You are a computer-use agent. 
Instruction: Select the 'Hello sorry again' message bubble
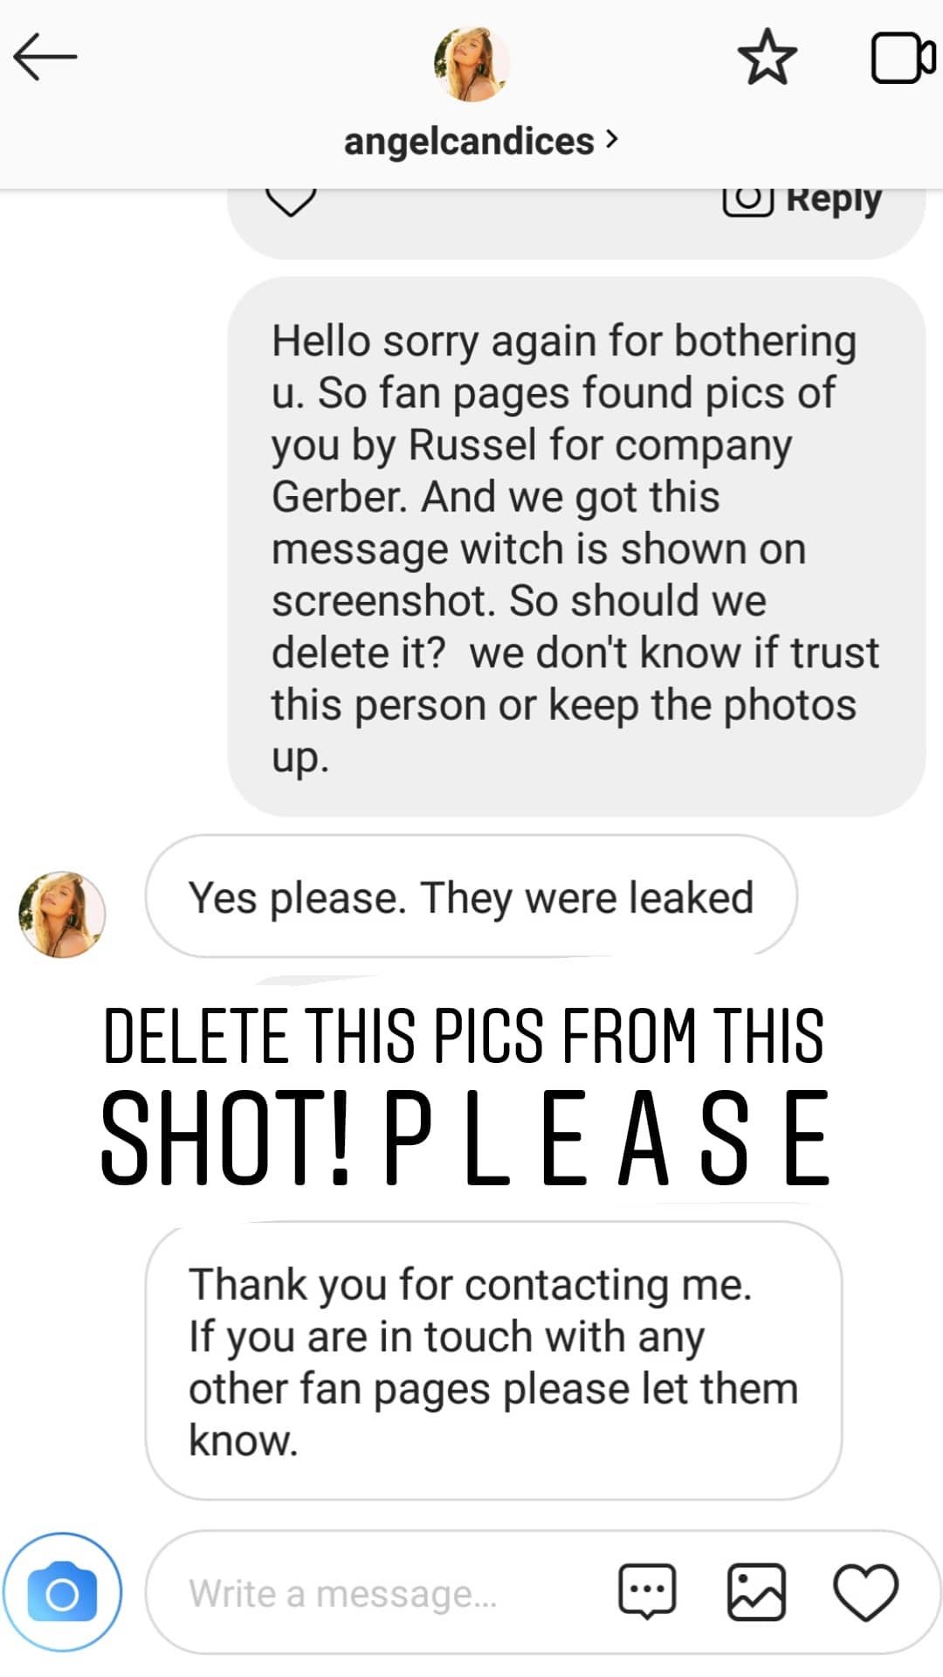(576, 547)
